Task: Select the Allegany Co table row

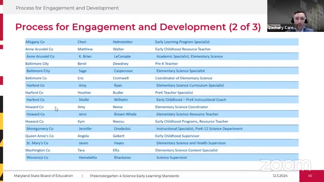Action: tap(162, 42)
